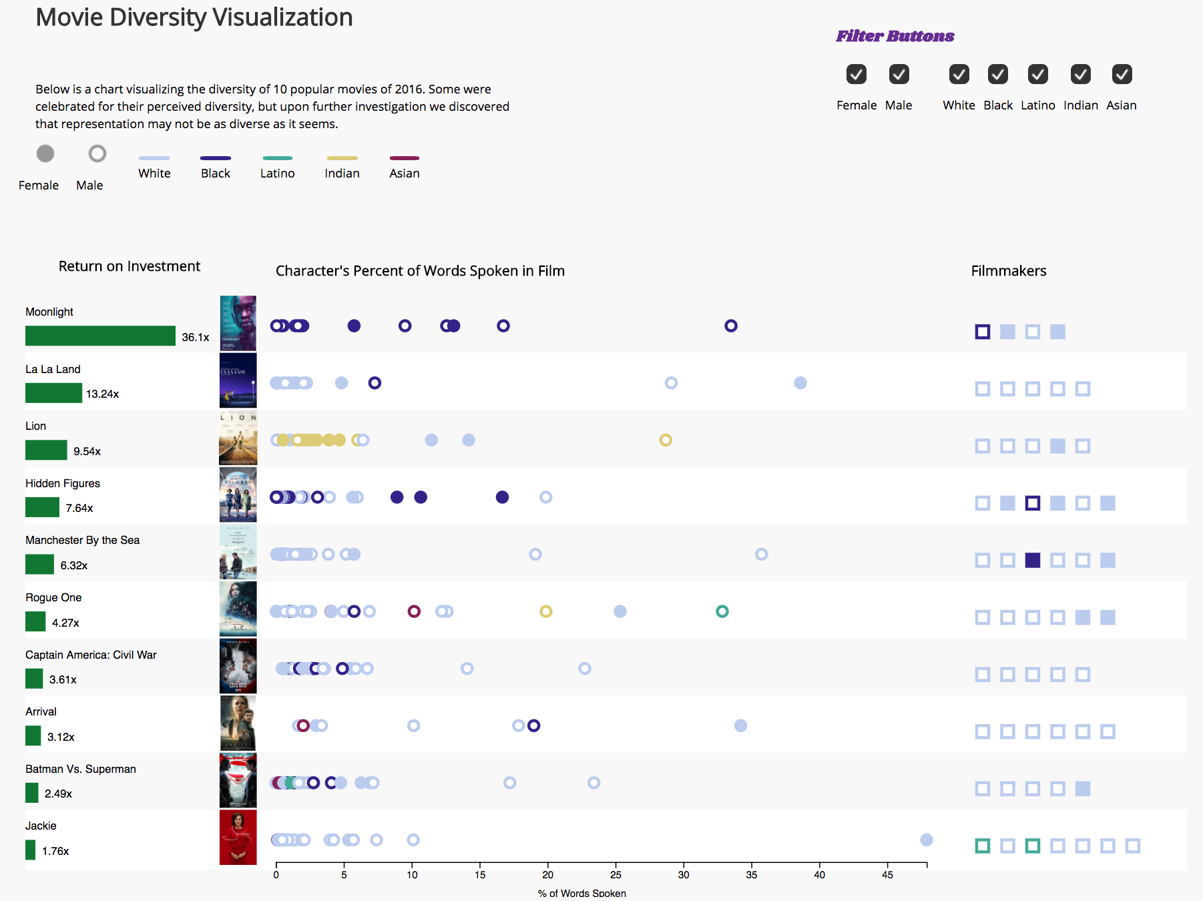1203x901 pixels.
Task: Uncheck the Black filter checkbox
Action: 997,74
